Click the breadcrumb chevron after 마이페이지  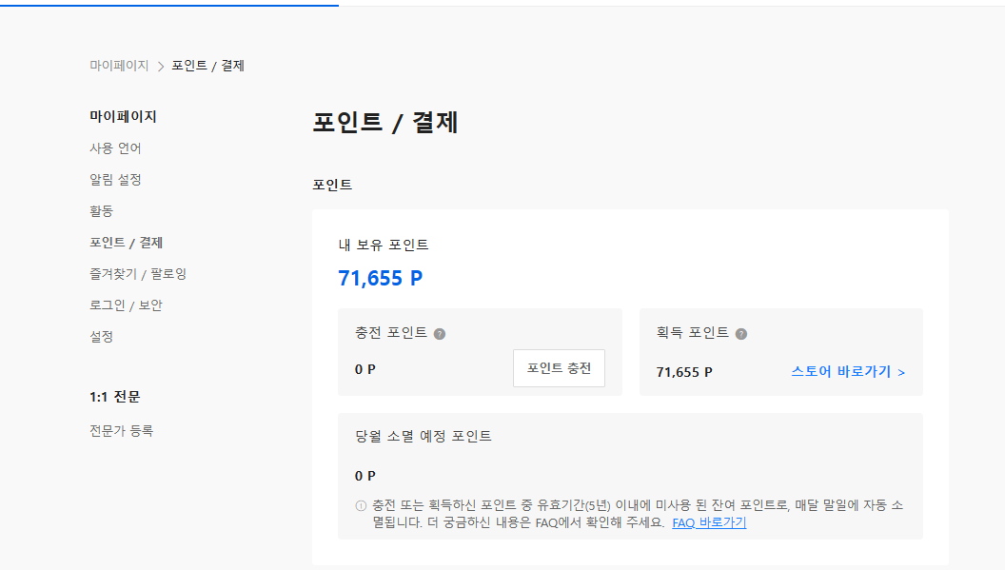click(x=160, y=67)
